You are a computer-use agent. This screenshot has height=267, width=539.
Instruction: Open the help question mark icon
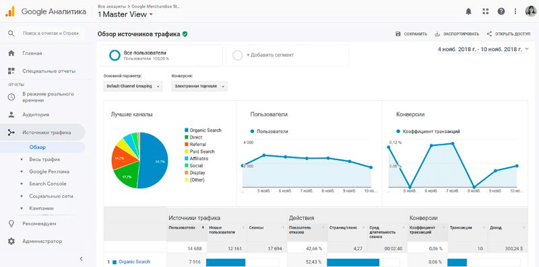tap(501, 11)
